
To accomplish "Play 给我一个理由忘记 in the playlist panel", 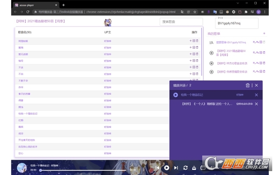I will [x=175, y=95].
